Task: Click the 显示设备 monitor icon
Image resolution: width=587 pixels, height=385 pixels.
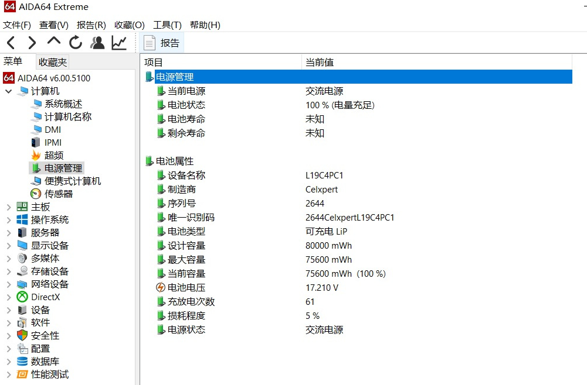Action: click(x=22, y=245)
